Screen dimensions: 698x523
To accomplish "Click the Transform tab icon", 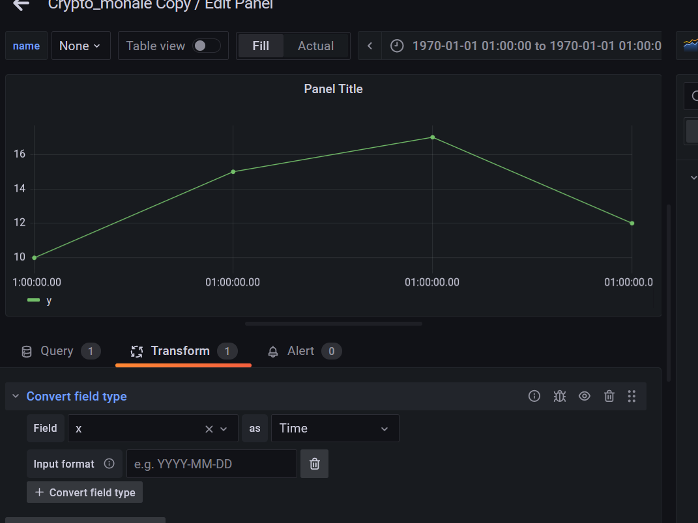I will pos(137,352).
